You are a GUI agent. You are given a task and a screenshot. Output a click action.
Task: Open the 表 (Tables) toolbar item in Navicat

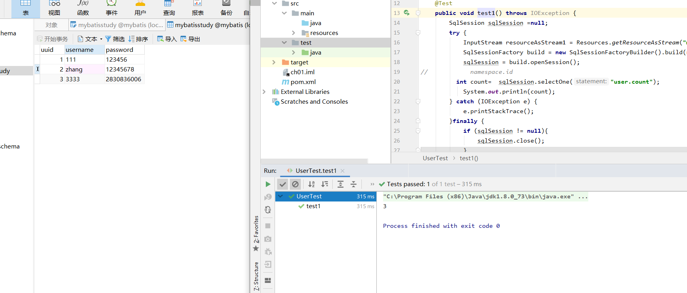point(26,9)
